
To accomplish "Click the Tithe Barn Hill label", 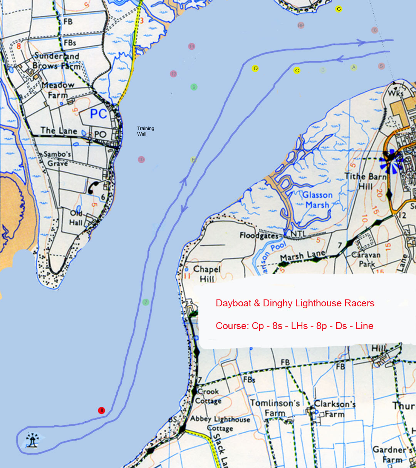I will pyautogui.click(x=366, y=181).
